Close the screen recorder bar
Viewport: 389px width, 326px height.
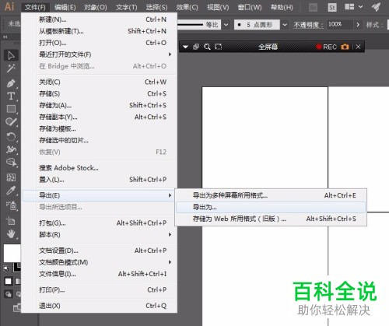pyautogui.click(x=358, y=47)
